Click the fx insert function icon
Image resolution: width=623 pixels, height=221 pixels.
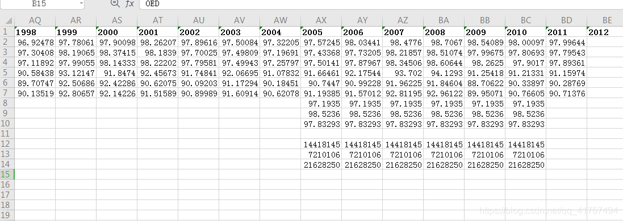(x=129, y=3)
